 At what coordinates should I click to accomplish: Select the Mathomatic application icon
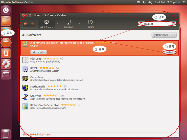(x=26, y=88)
